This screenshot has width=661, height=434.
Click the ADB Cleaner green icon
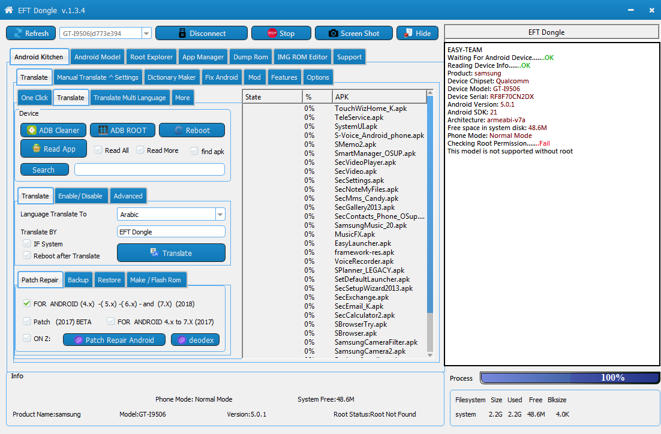(x=32, y=130)
